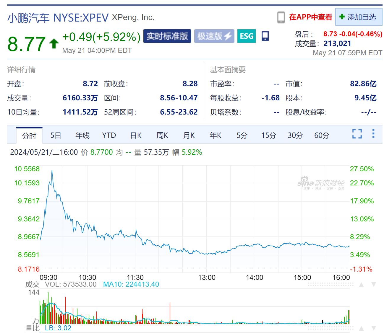Viewport: 392px width, 333px height.
Task: Click the plus icon on 添加自选
Action: coord(342,17)
